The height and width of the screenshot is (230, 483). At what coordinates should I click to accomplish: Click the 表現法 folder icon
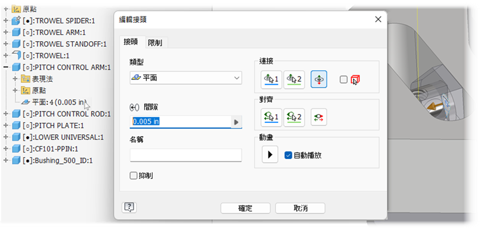point(25,79)
